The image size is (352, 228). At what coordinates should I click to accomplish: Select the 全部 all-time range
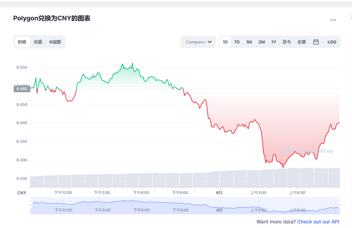coord(302,42)
